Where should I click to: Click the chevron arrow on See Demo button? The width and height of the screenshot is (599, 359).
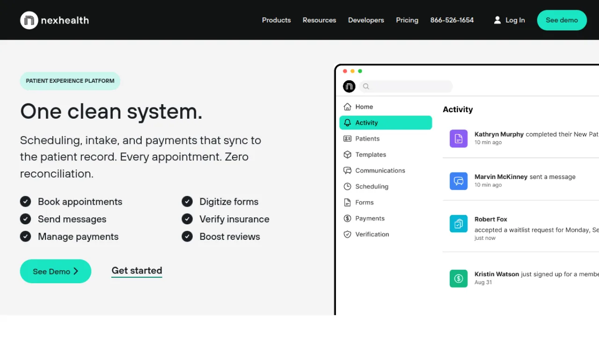click(x=76, y=271)
